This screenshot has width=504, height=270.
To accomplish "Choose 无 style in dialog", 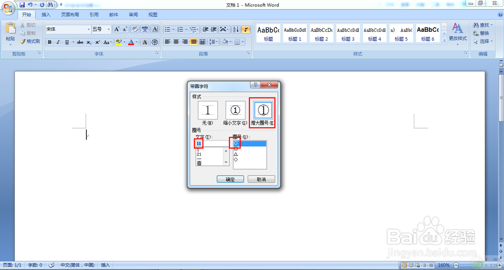I will click(208, 113).
